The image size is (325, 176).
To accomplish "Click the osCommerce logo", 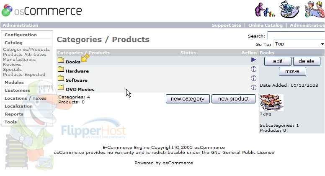I will (42, 10).
